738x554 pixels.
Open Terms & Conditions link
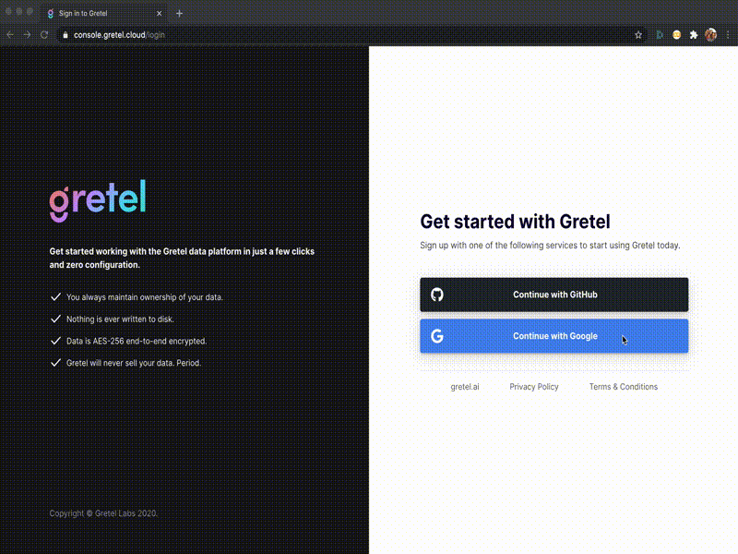click(624, 387)
